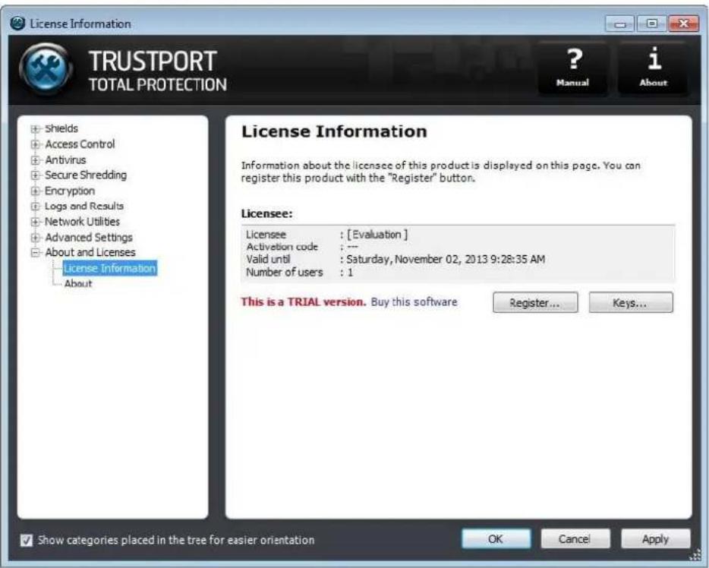Select the Logs and Results label
Image resolution: width=709 pixels, height=568 pixels.
[84, 207]
